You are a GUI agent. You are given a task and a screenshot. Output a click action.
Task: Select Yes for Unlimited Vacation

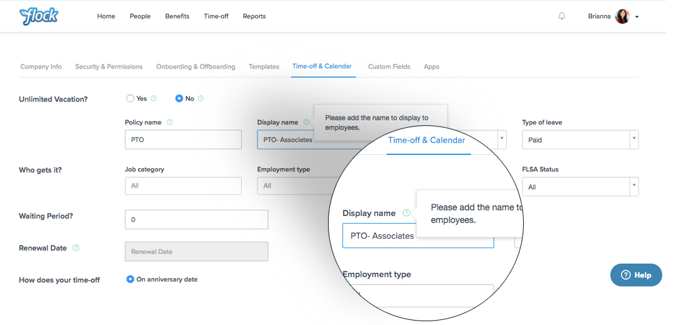click(x=130, y=98)
